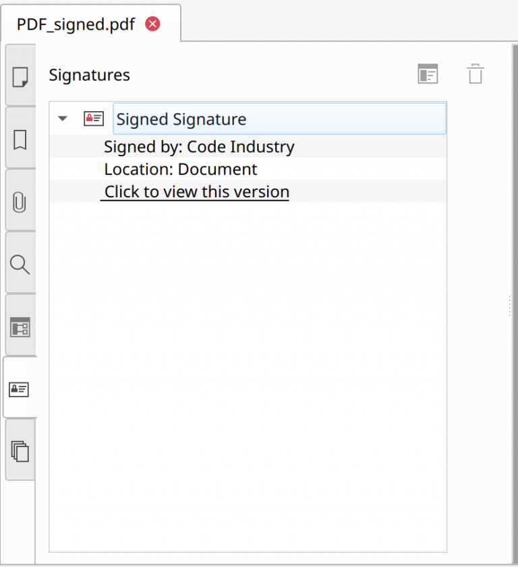Image resolution: width=518 pixels, height=567 pixels.
Task: Click the panel resize handle on the right edge
Action: (509, 306)
